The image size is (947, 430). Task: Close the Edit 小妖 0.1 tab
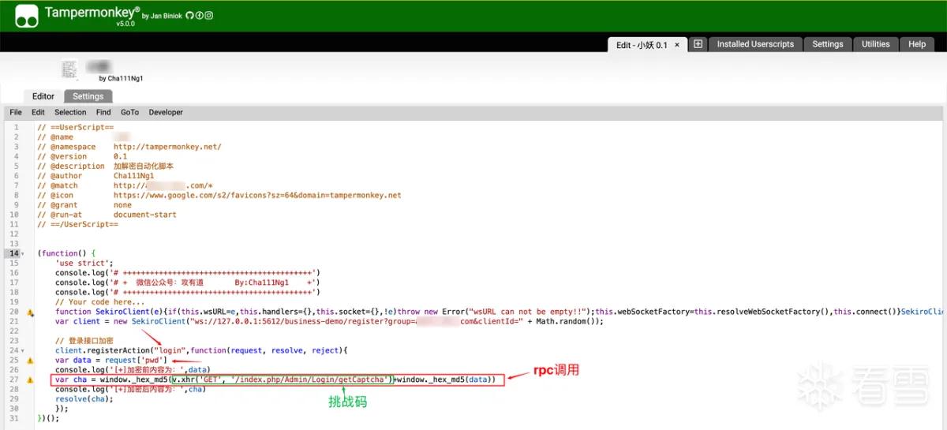tap(677, 45)
